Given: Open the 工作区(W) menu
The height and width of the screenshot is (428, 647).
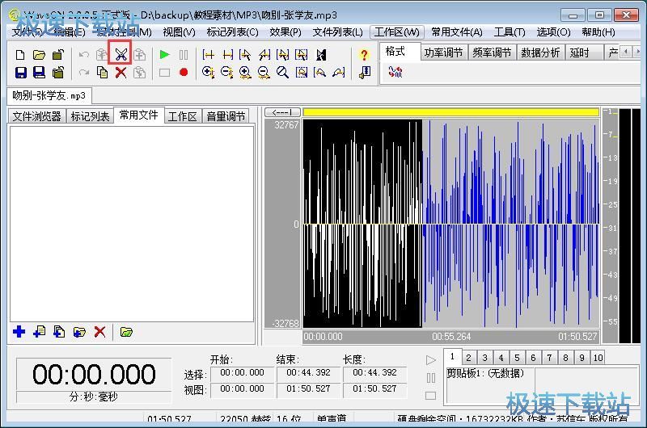Looking at the screenshot, I should (x=396, y=32).
